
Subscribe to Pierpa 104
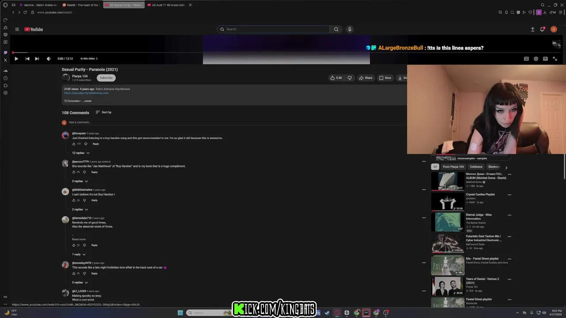106,78
